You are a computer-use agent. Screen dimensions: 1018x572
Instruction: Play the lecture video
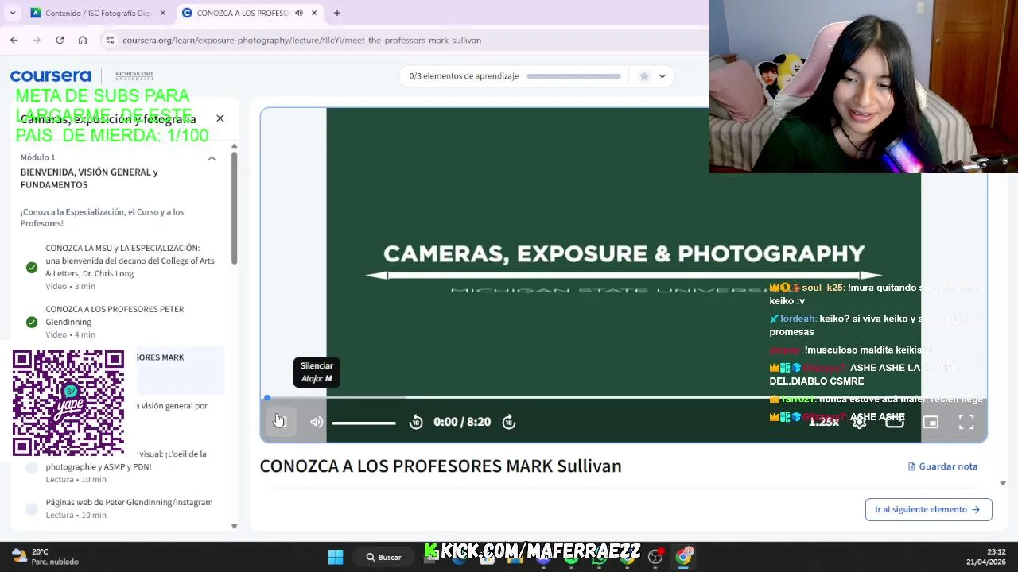coord(279,422)
